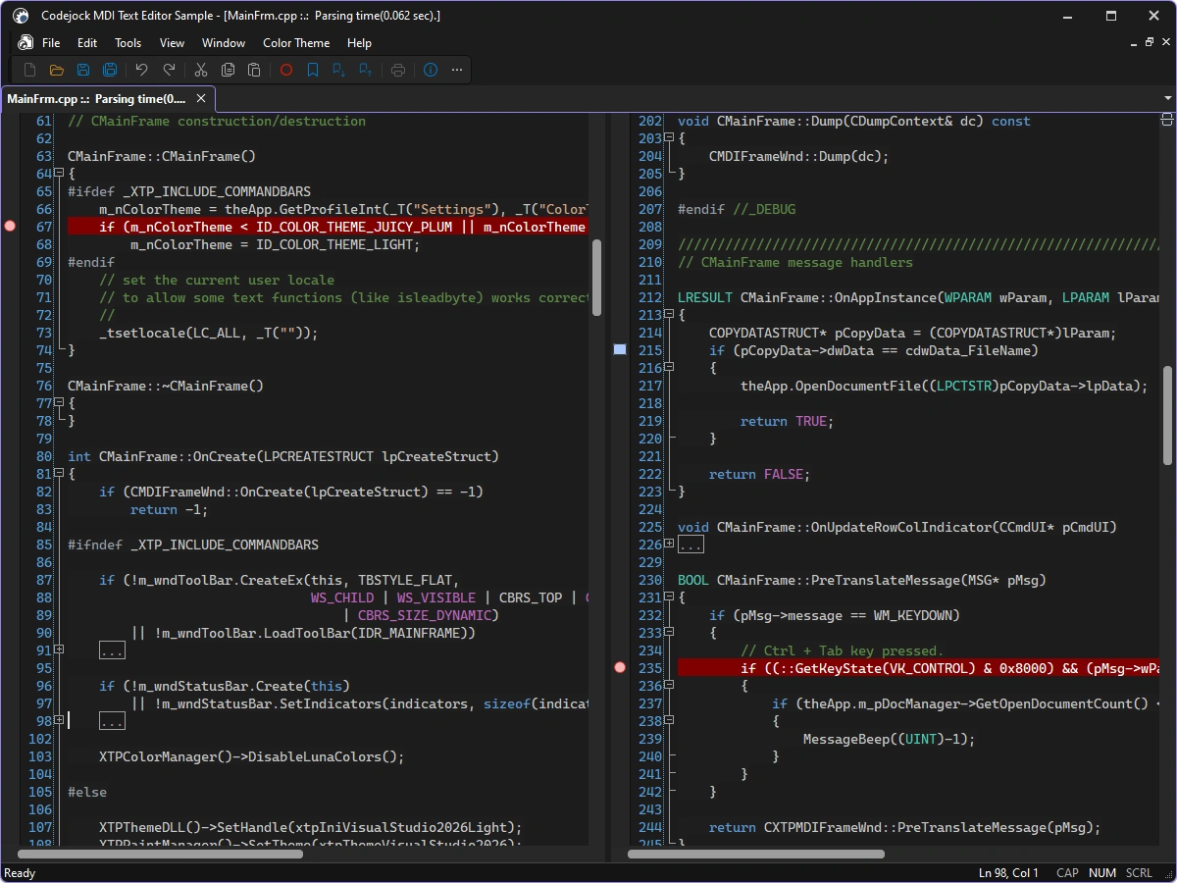Collapse function body at line 81

[59, 474]
